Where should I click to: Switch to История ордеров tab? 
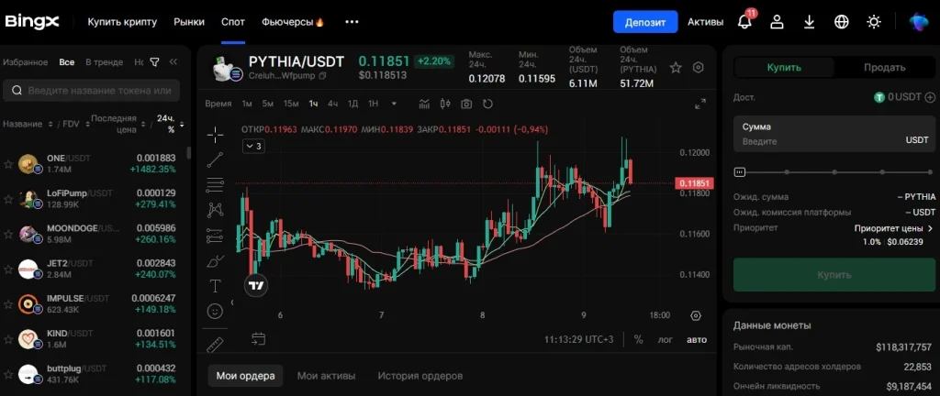click(420, 376)
